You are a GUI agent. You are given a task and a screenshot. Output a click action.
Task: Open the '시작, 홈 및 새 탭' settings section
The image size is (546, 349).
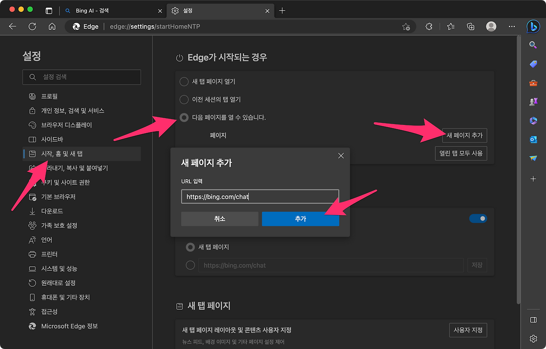(61, 154)
